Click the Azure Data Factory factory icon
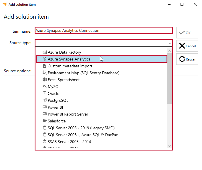This screenshot has height=170, width=202. tap(45, 52)
